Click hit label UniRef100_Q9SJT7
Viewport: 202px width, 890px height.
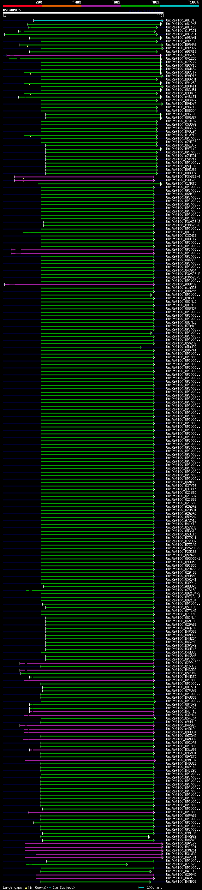[181, 73]
